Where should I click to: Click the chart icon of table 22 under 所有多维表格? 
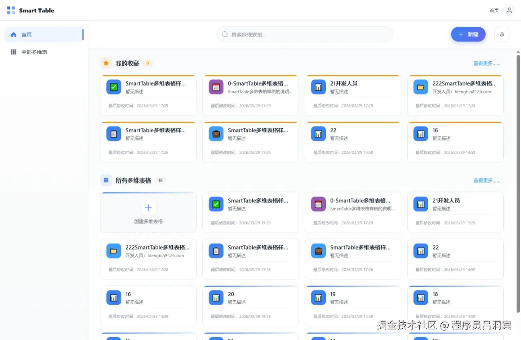(x=421, y=251)
